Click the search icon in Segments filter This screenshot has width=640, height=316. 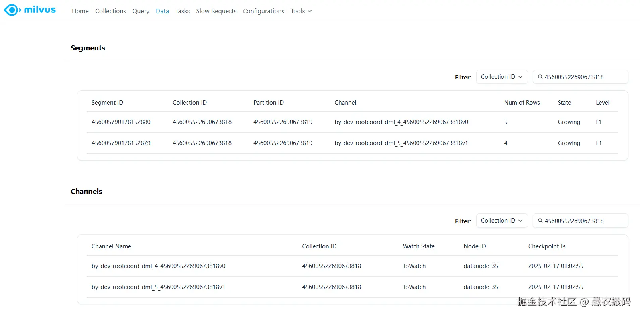[540, 77]
